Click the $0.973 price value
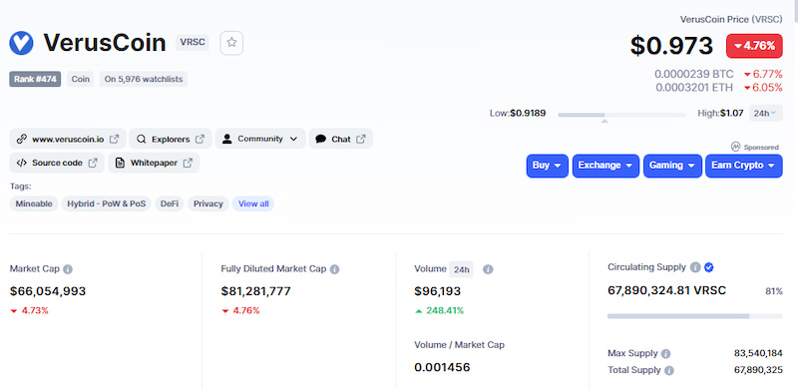The width and height of the screenshot is (798, 389). point(671,46)
